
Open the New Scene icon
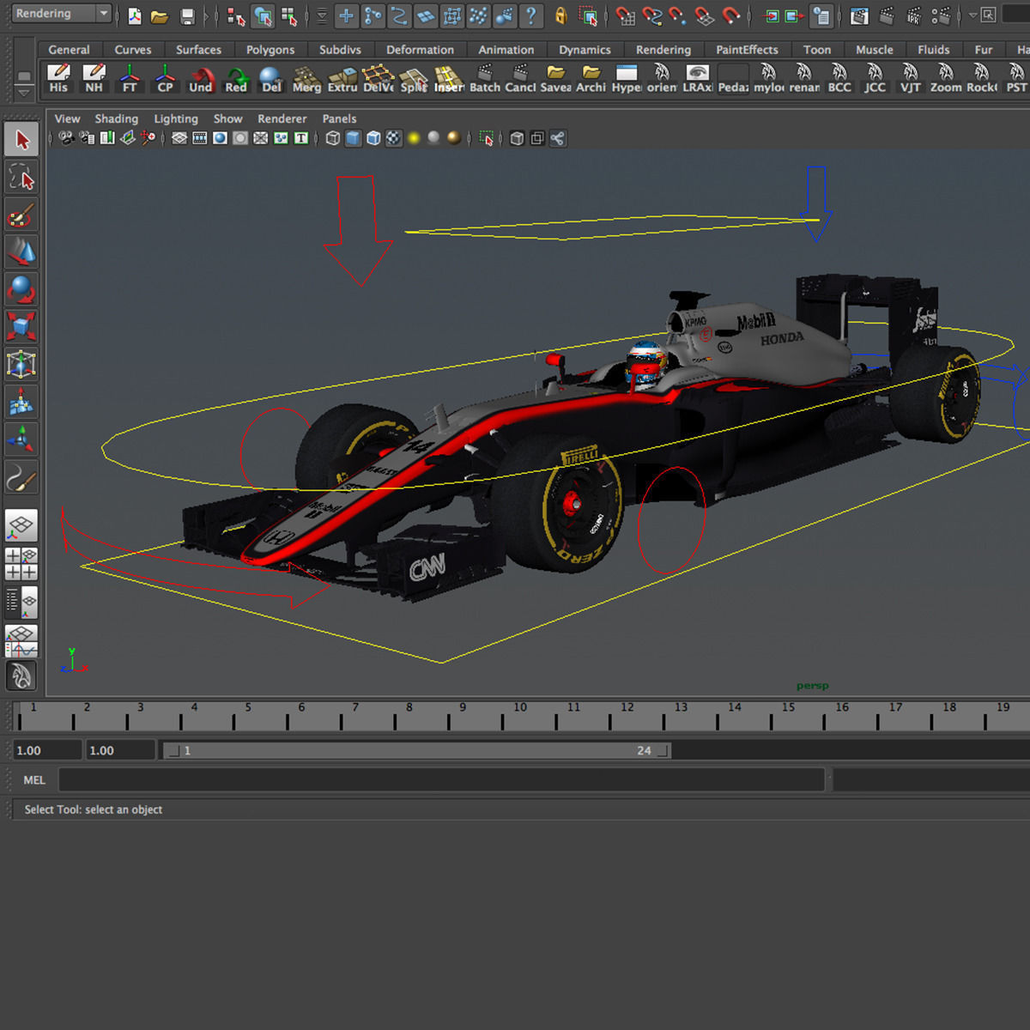point(135,15)
